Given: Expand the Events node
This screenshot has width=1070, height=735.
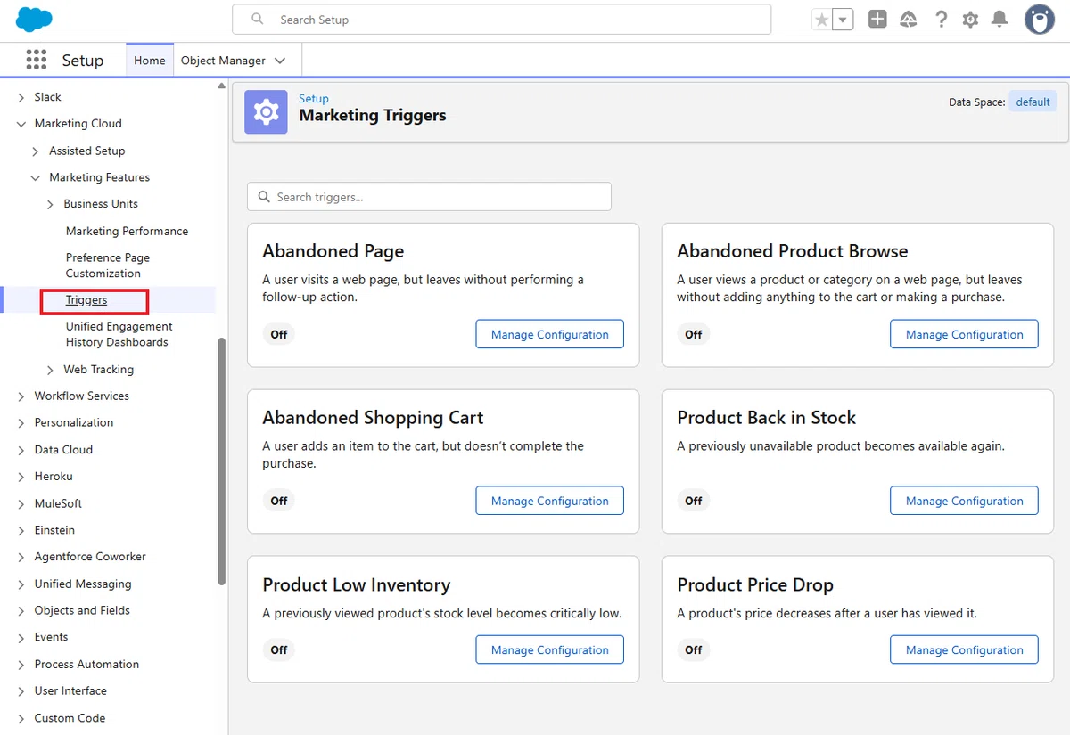Looking at the screenshot, I should pos(21,638).
